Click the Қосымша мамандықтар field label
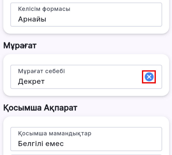This screenshot has width=172, height=155. [x=55, y=133]
